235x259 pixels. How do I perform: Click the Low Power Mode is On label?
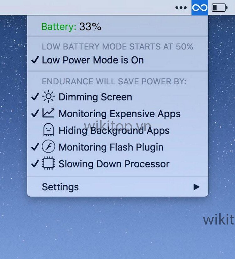click(93, 60)
